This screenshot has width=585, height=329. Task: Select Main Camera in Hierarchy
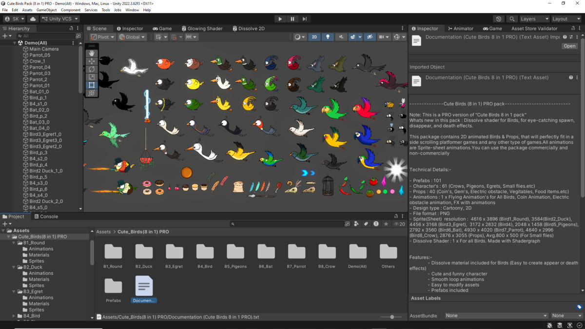(44, 49)
